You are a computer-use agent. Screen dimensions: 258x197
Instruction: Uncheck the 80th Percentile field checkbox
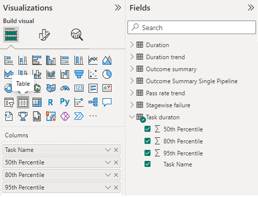pyautogui.click(x=147, y=141)
